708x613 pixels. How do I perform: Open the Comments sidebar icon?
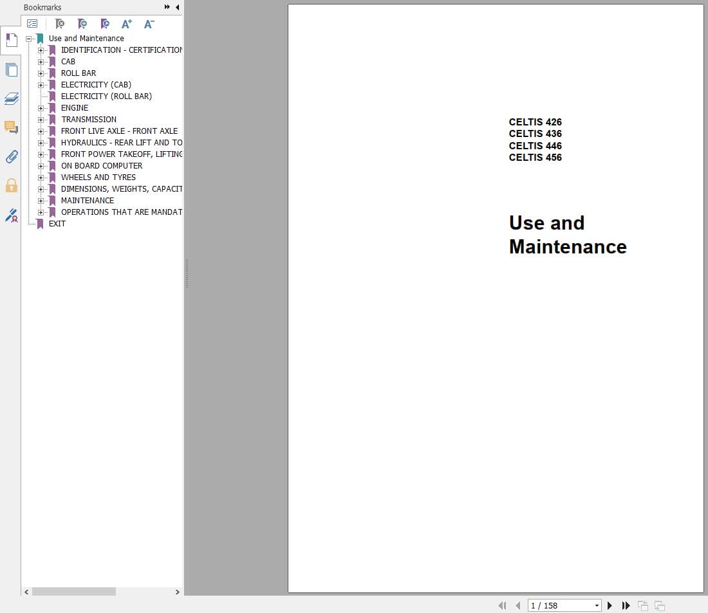[12, 127]
